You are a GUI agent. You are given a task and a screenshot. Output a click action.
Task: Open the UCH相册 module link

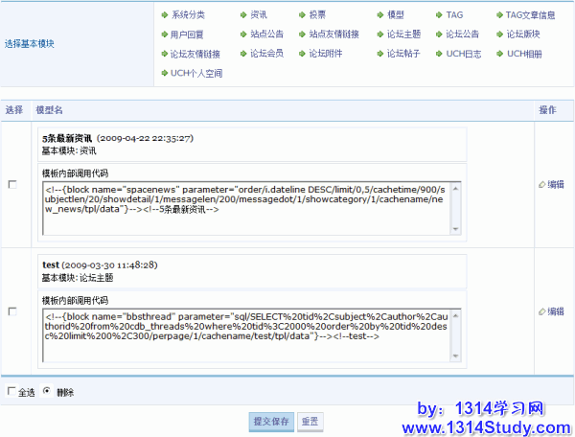(x=524, y=54)
